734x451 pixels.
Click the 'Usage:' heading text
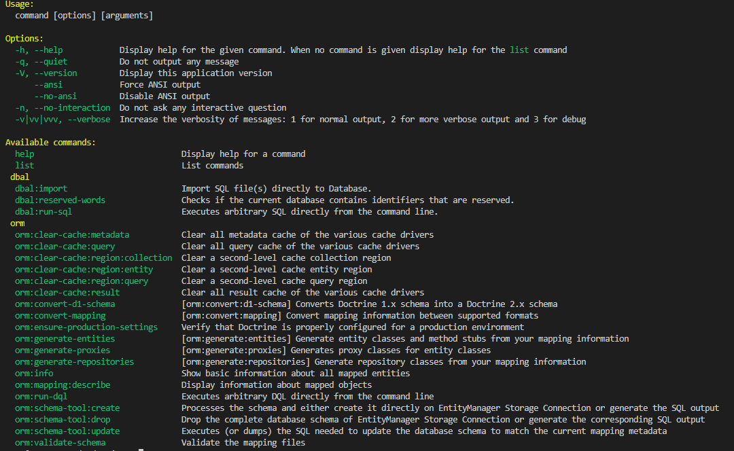click(x=20, y=4)
